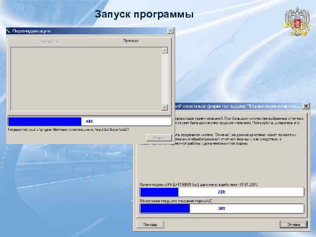Screen dimensions: 316x237
Task: Open the Протокол tab in Переиндексация
Action: click(131, 41)
